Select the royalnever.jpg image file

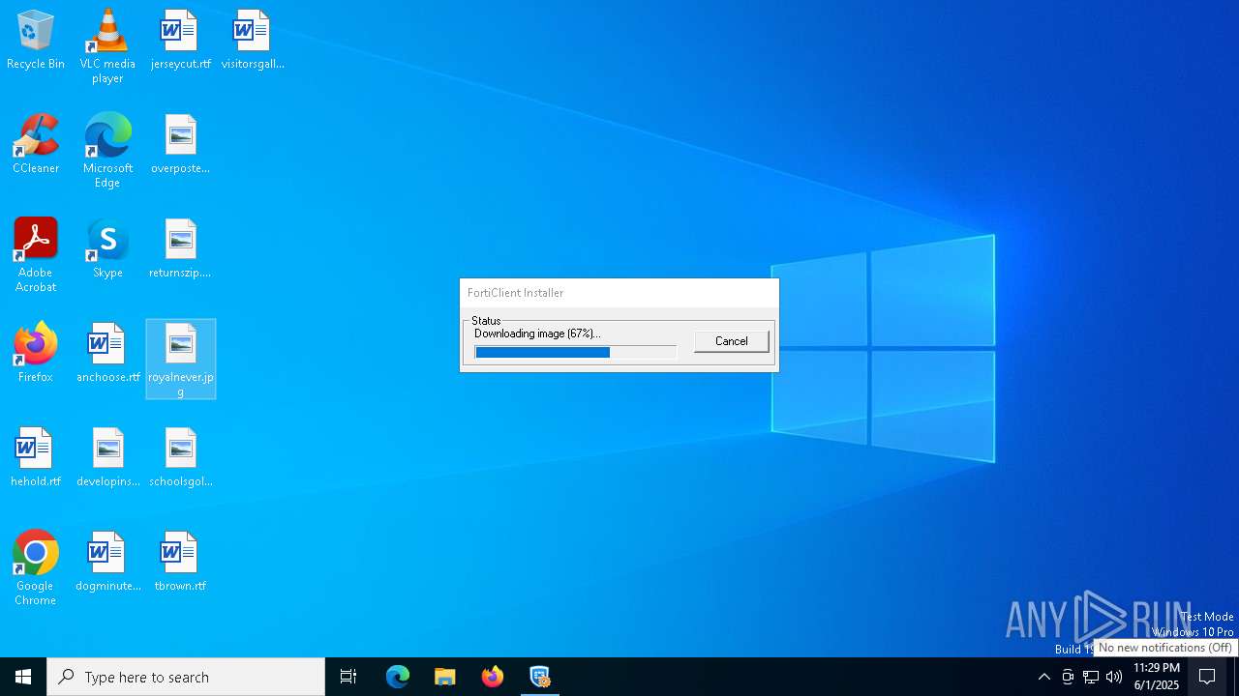[181, 360]
